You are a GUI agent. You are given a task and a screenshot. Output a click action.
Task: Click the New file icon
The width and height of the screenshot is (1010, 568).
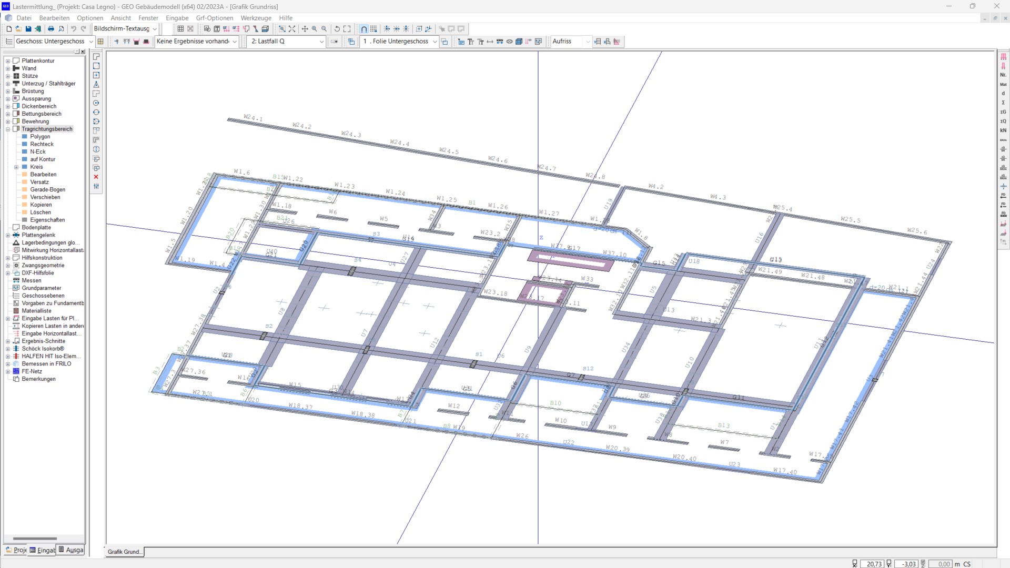pos(9,29)
